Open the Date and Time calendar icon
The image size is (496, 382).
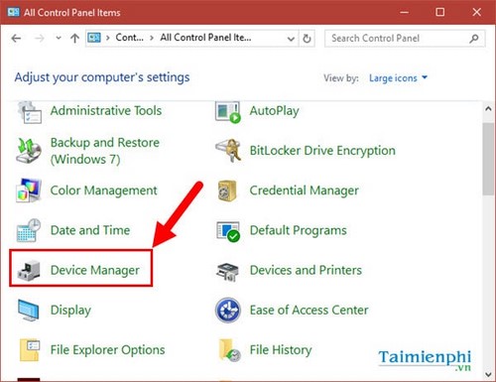[x=29, y=230]
